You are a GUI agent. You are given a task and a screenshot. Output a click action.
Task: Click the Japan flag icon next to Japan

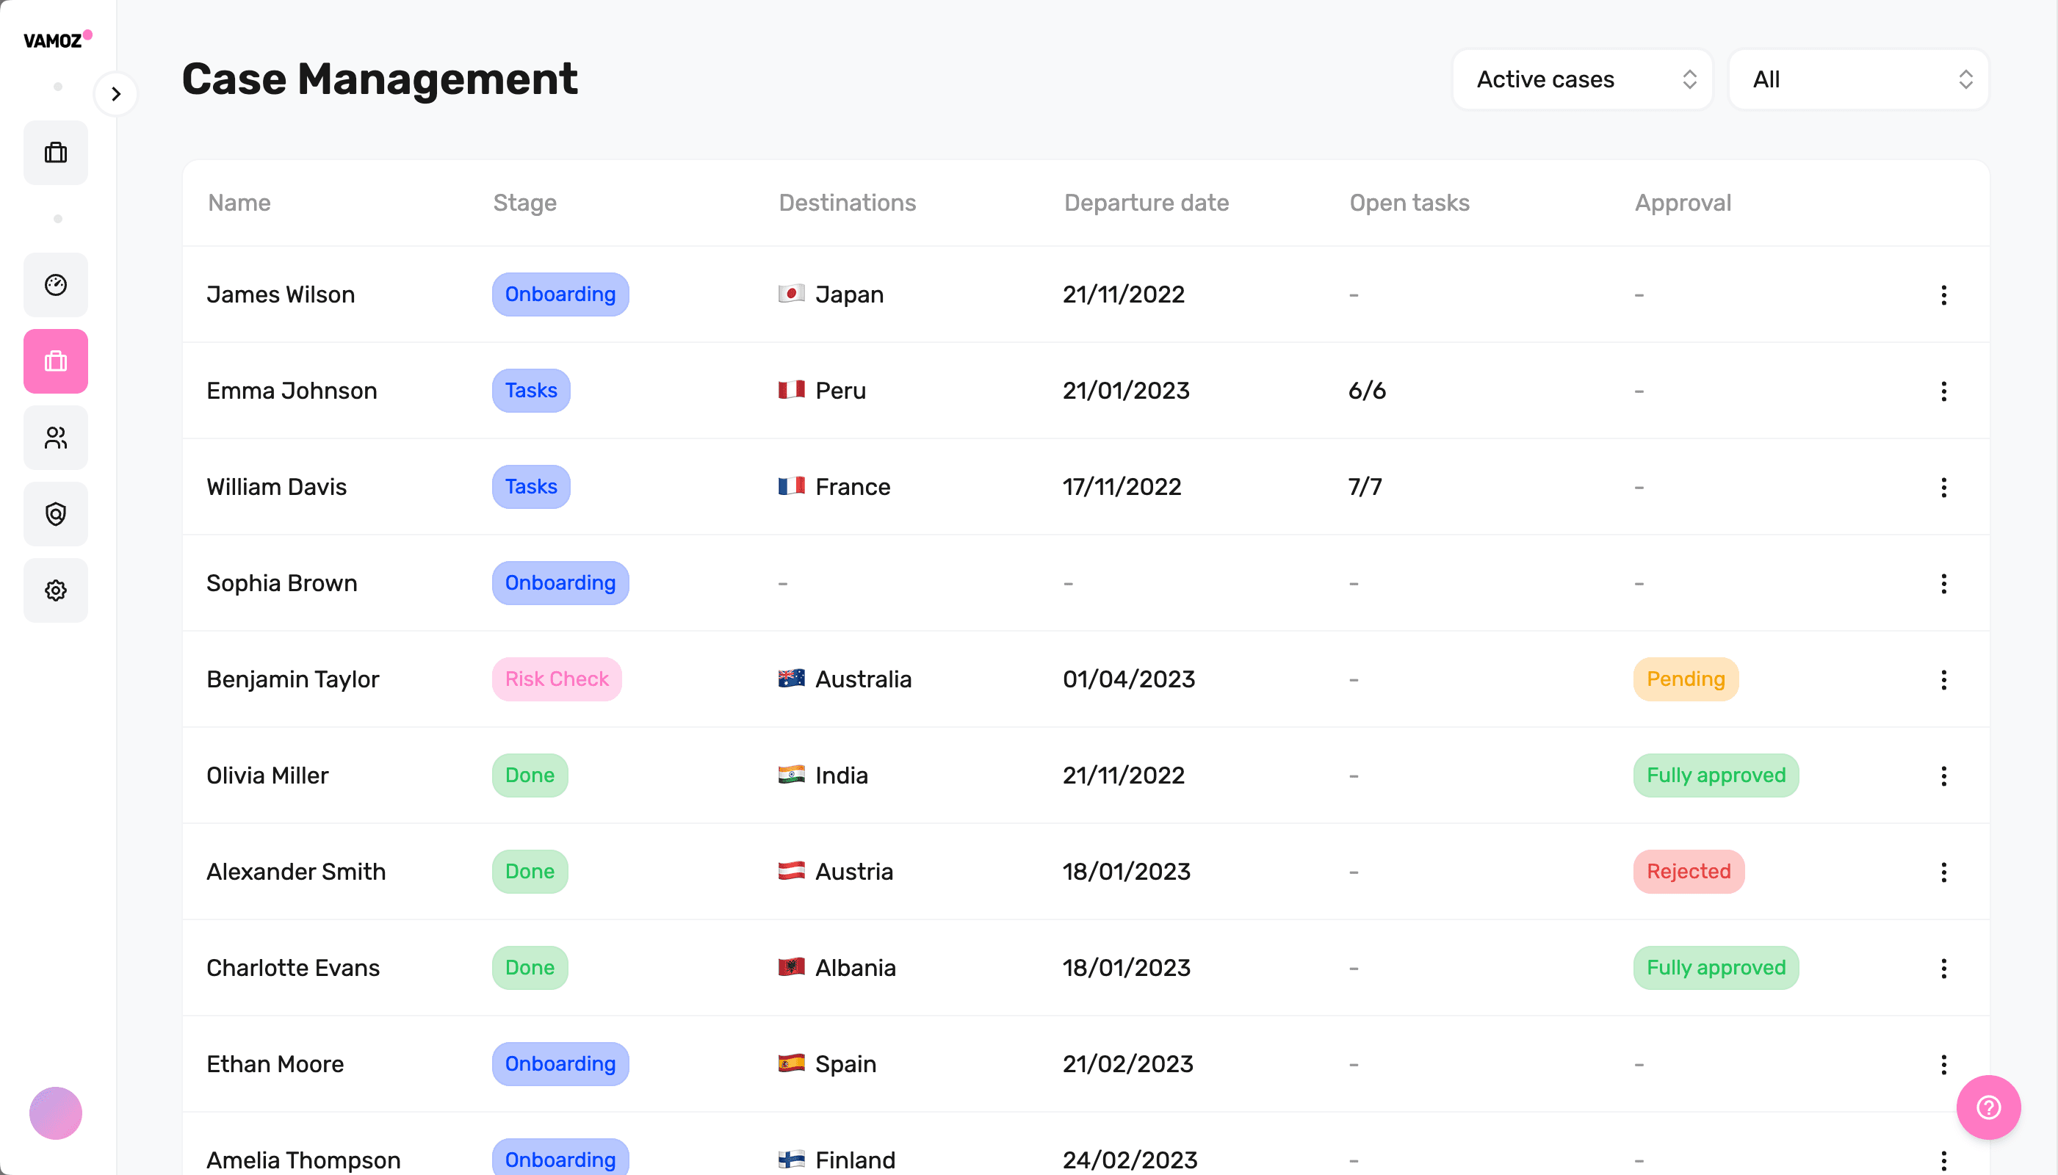click(792, 294)
